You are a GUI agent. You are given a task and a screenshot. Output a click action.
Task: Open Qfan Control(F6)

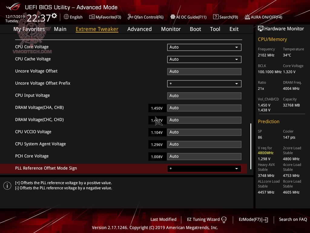tap(146, 17)
